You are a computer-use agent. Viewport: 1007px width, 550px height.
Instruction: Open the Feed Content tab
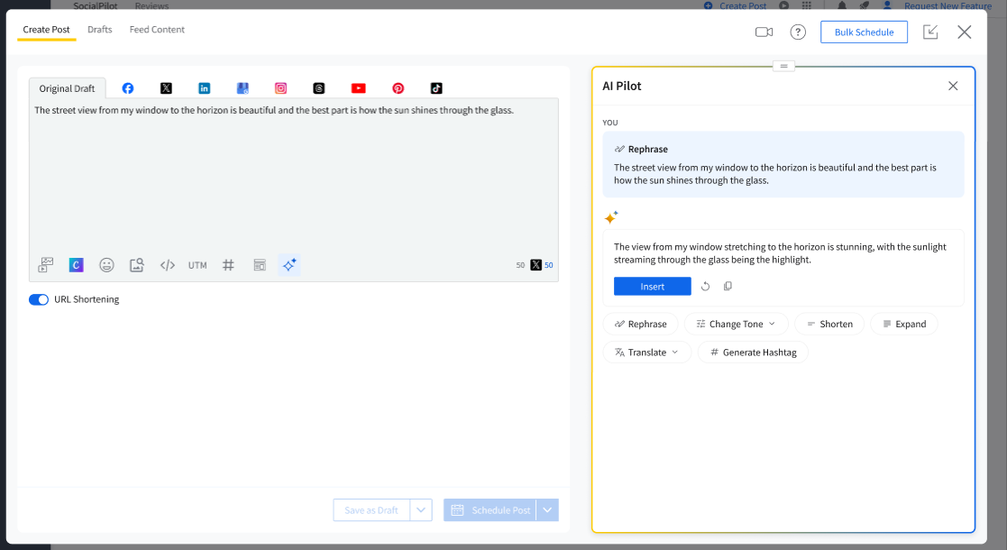click(x=157, y=30)
